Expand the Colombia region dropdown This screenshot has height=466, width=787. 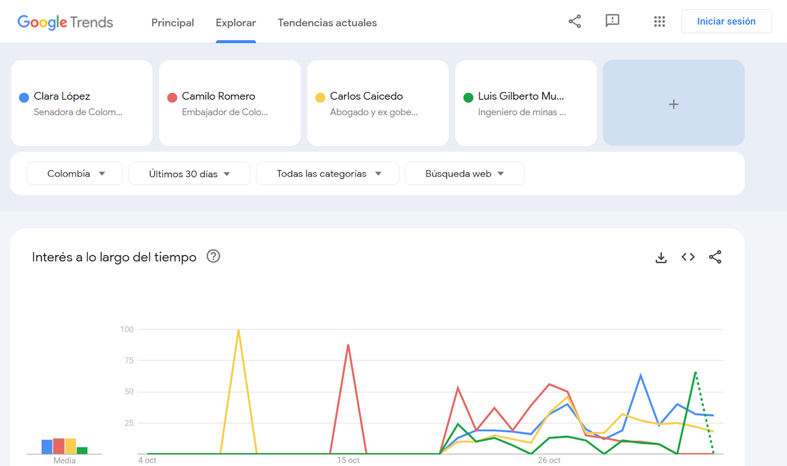coord(75,174)
